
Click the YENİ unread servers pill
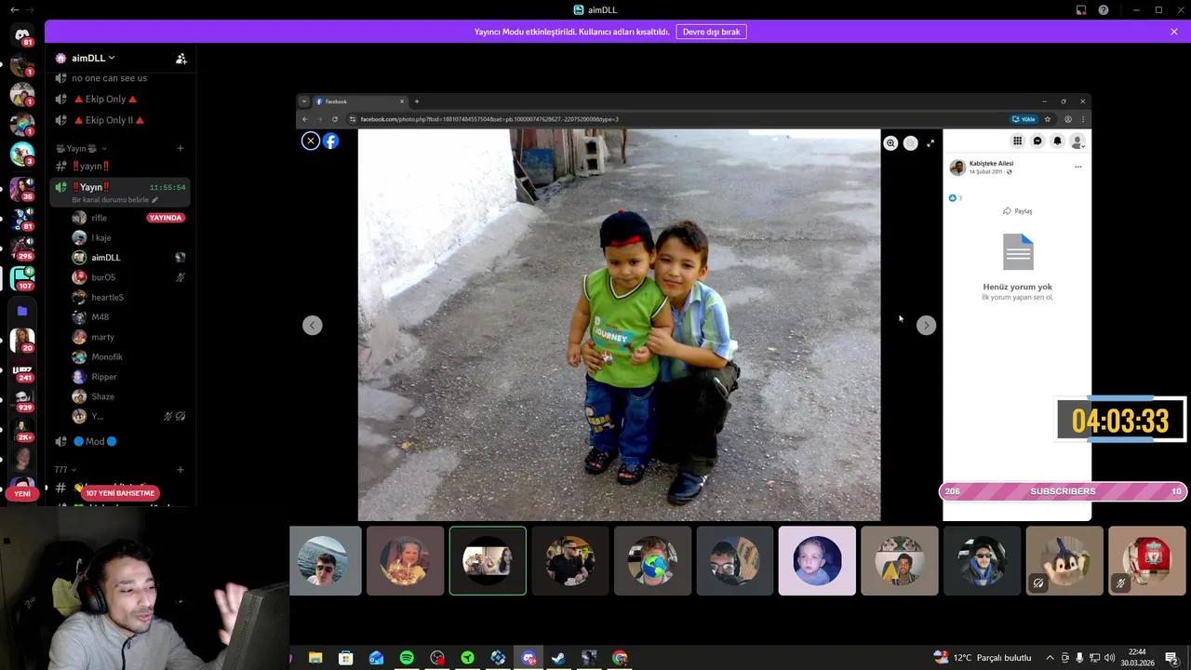tap(22, 494)
